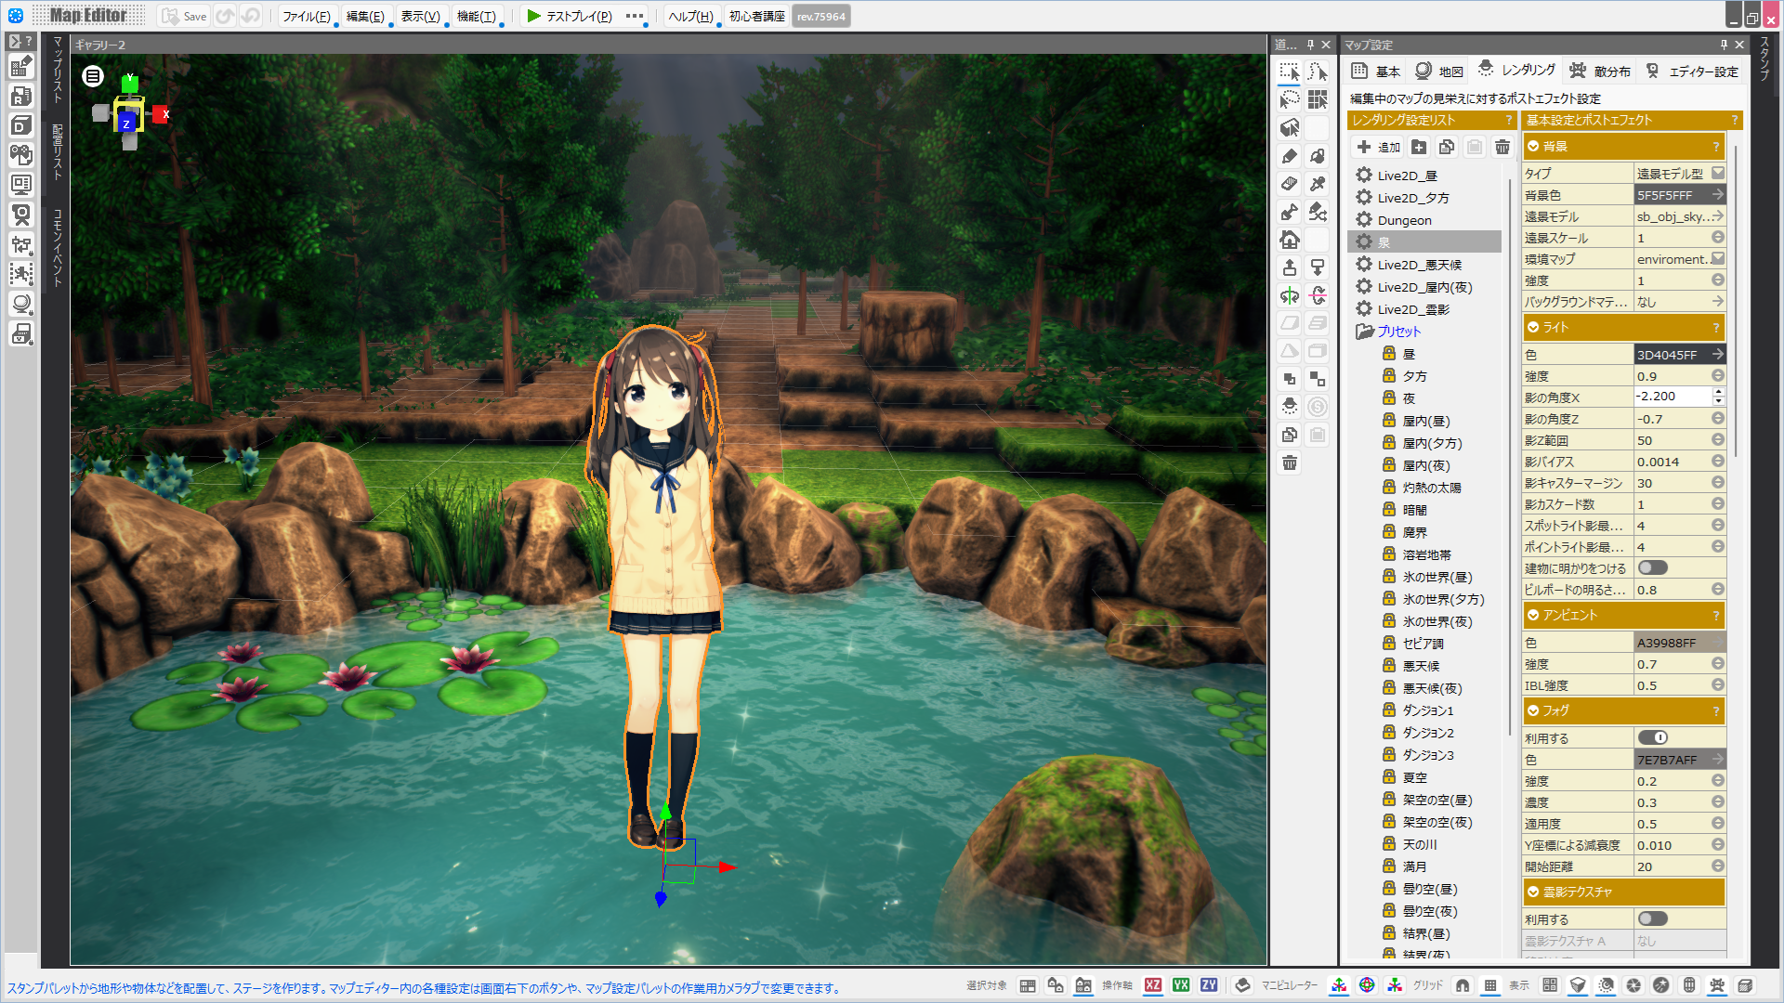Add new folder in rendering settings list
This screenshot has width=1784, height=1003.
point(1419,147)
